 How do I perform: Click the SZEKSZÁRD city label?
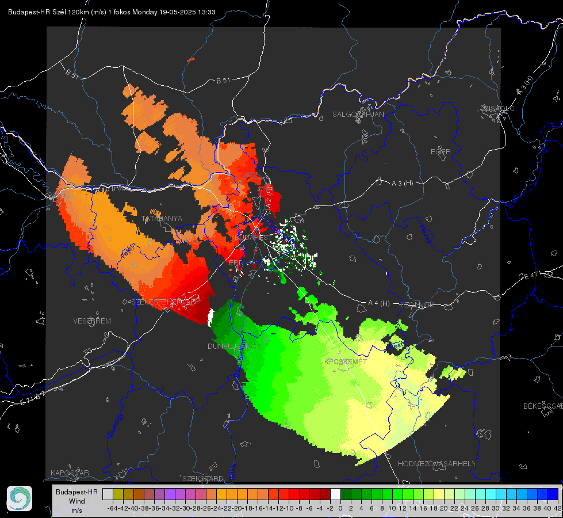203,478
